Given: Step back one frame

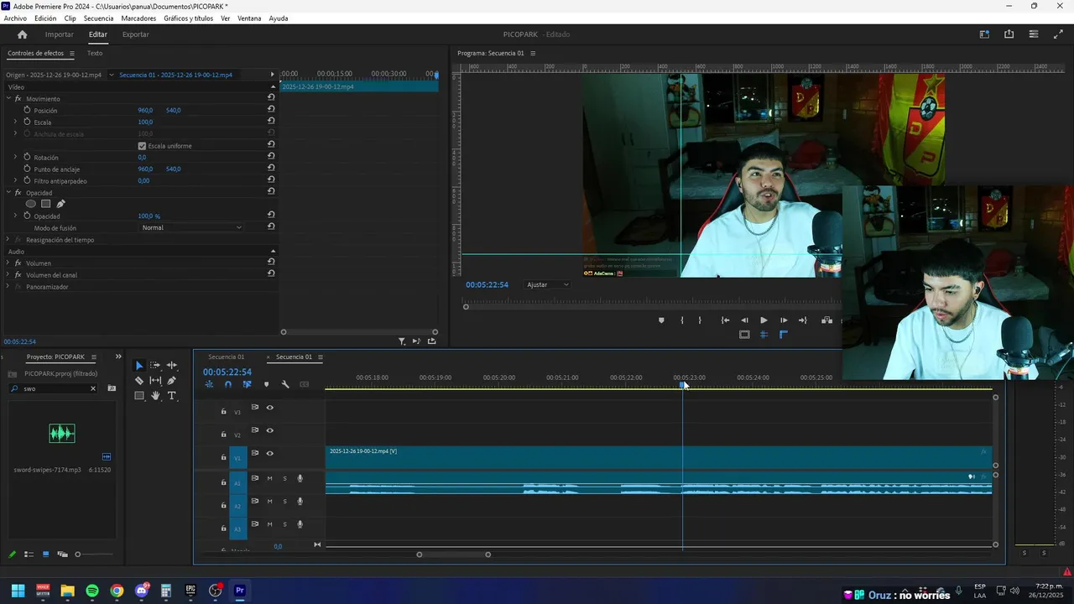Looking at the screenshot, I should (744, 320).
